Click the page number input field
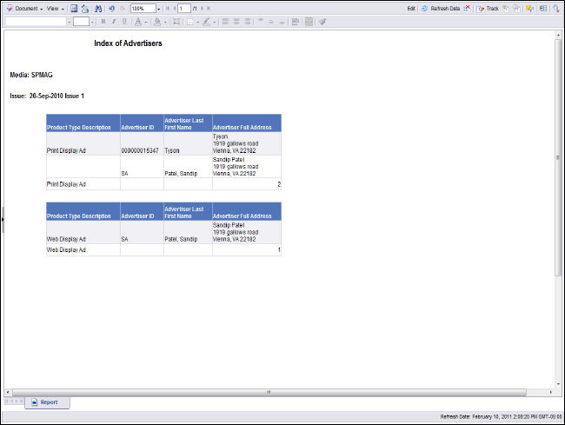 [184, 8]
